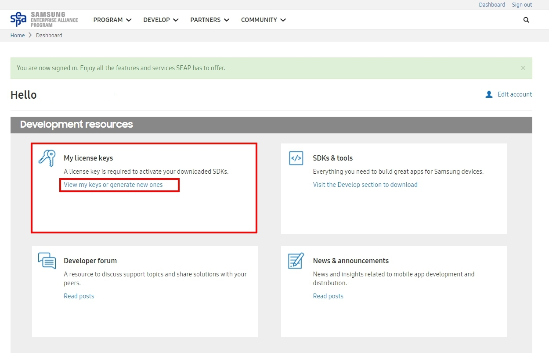Click the Samsung Enterprise Alliance Program logo
549x358 pixels.
[44, 20]
